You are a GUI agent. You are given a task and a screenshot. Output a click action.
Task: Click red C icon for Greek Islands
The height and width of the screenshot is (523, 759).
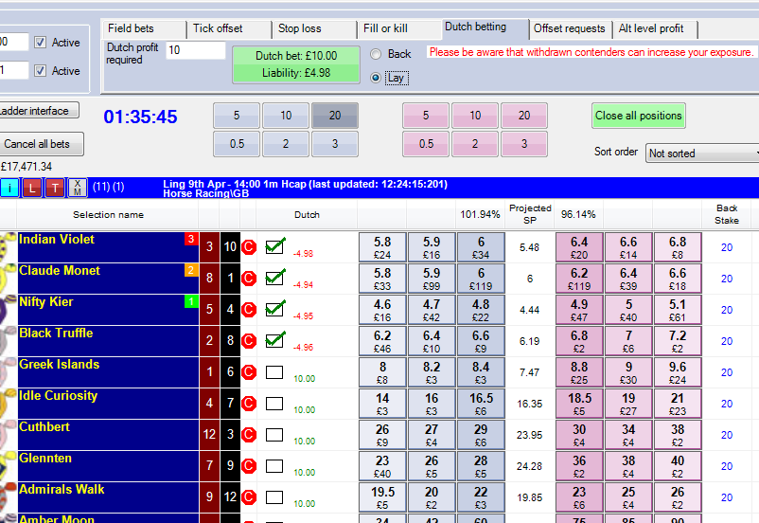tap(249, 371)
